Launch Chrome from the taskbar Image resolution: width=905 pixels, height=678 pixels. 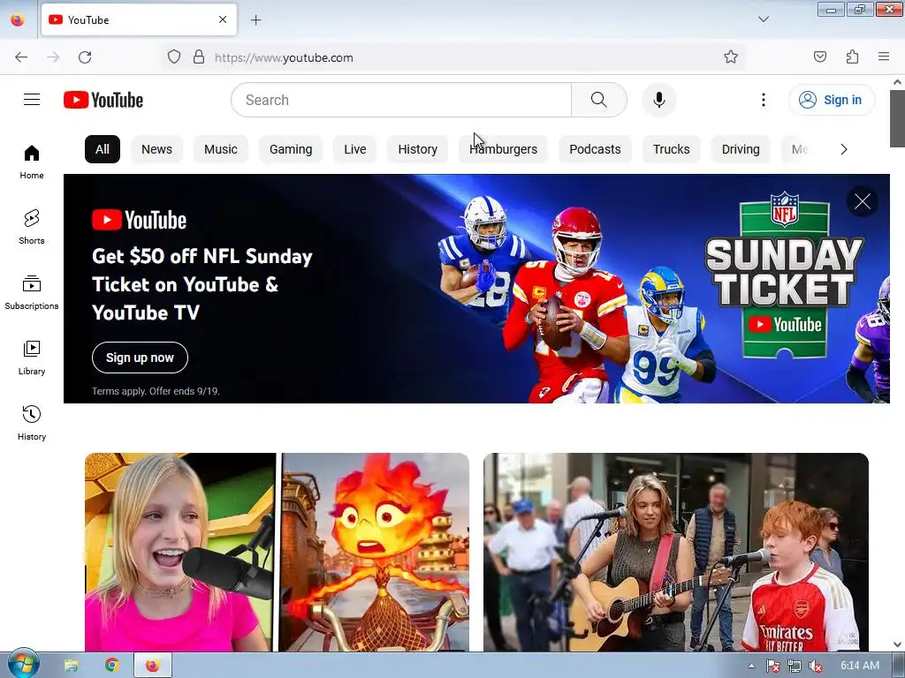[112, 666]
